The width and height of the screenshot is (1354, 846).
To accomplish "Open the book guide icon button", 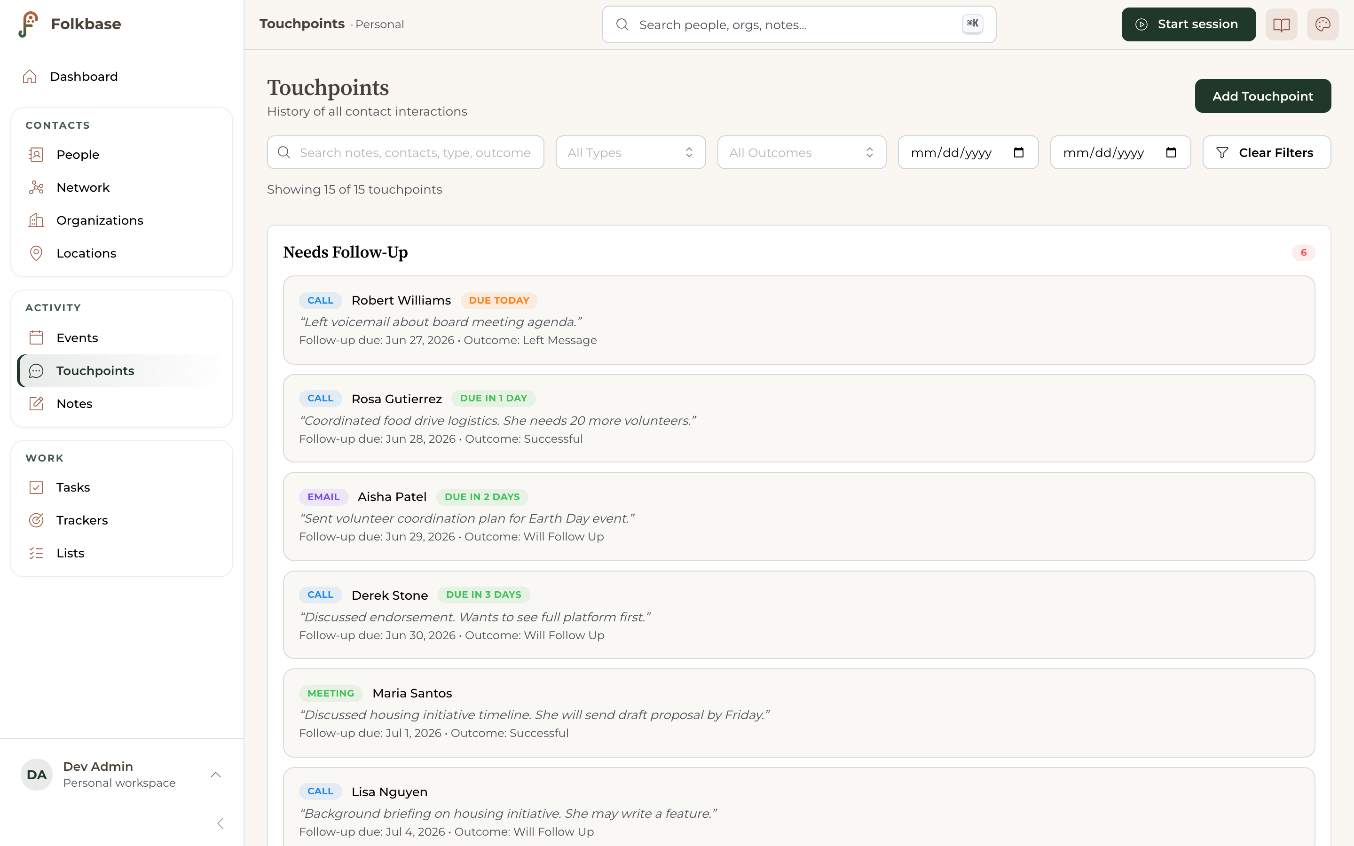I will coord(1281,24).
